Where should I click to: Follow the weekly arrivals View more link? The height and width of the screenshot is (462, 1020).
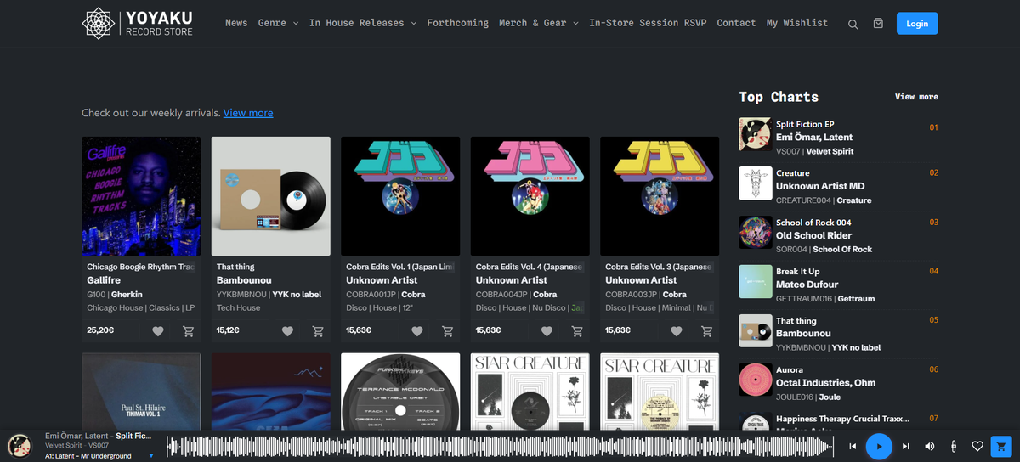point(248,113)
